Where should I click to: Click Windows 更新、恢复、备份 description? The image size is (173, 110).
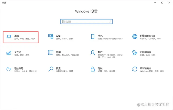(152, 71)
